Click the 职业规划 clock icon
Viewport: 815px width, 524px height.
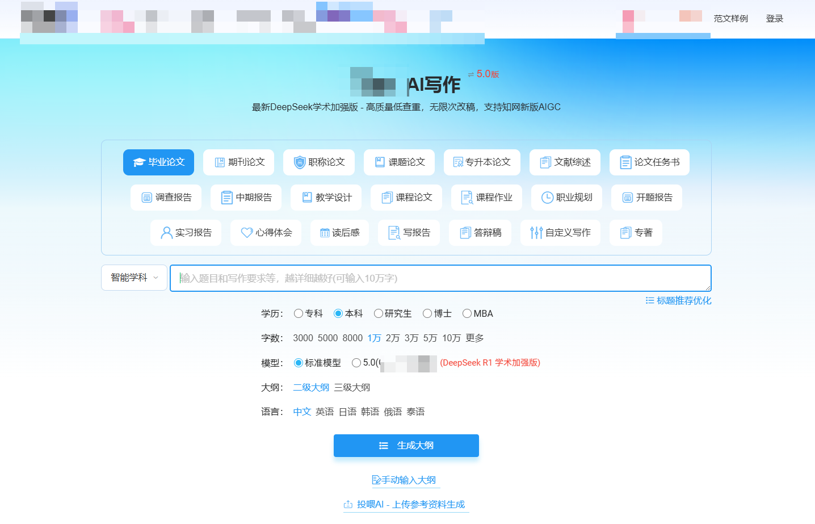547,198
